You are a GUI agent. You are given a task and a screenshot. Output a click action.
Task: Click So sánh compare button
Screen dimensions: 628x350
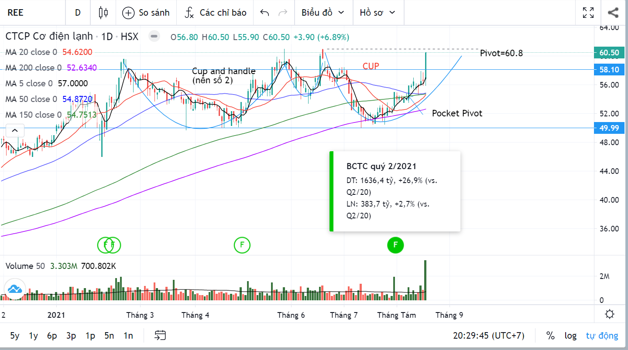pos(146,13)
